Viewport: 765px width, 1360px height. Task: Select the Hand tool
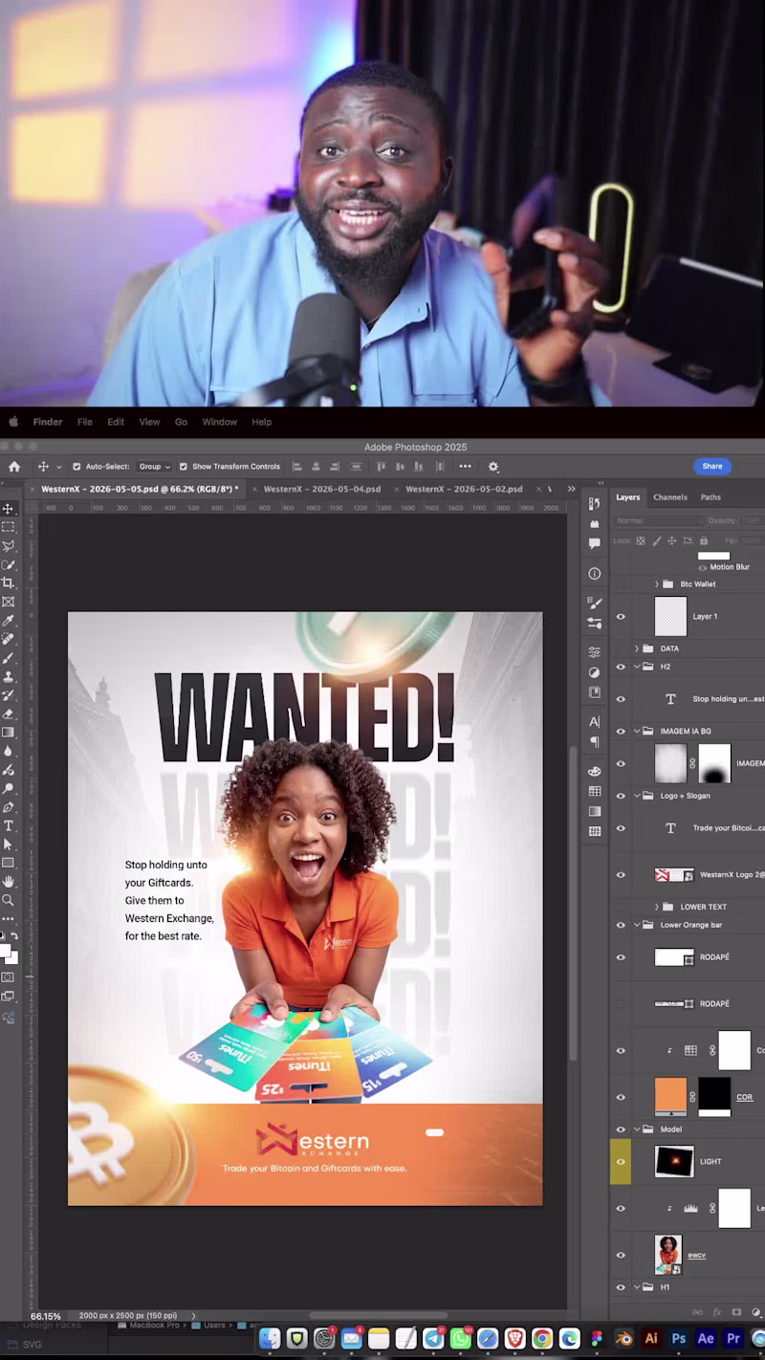[8, 881]
